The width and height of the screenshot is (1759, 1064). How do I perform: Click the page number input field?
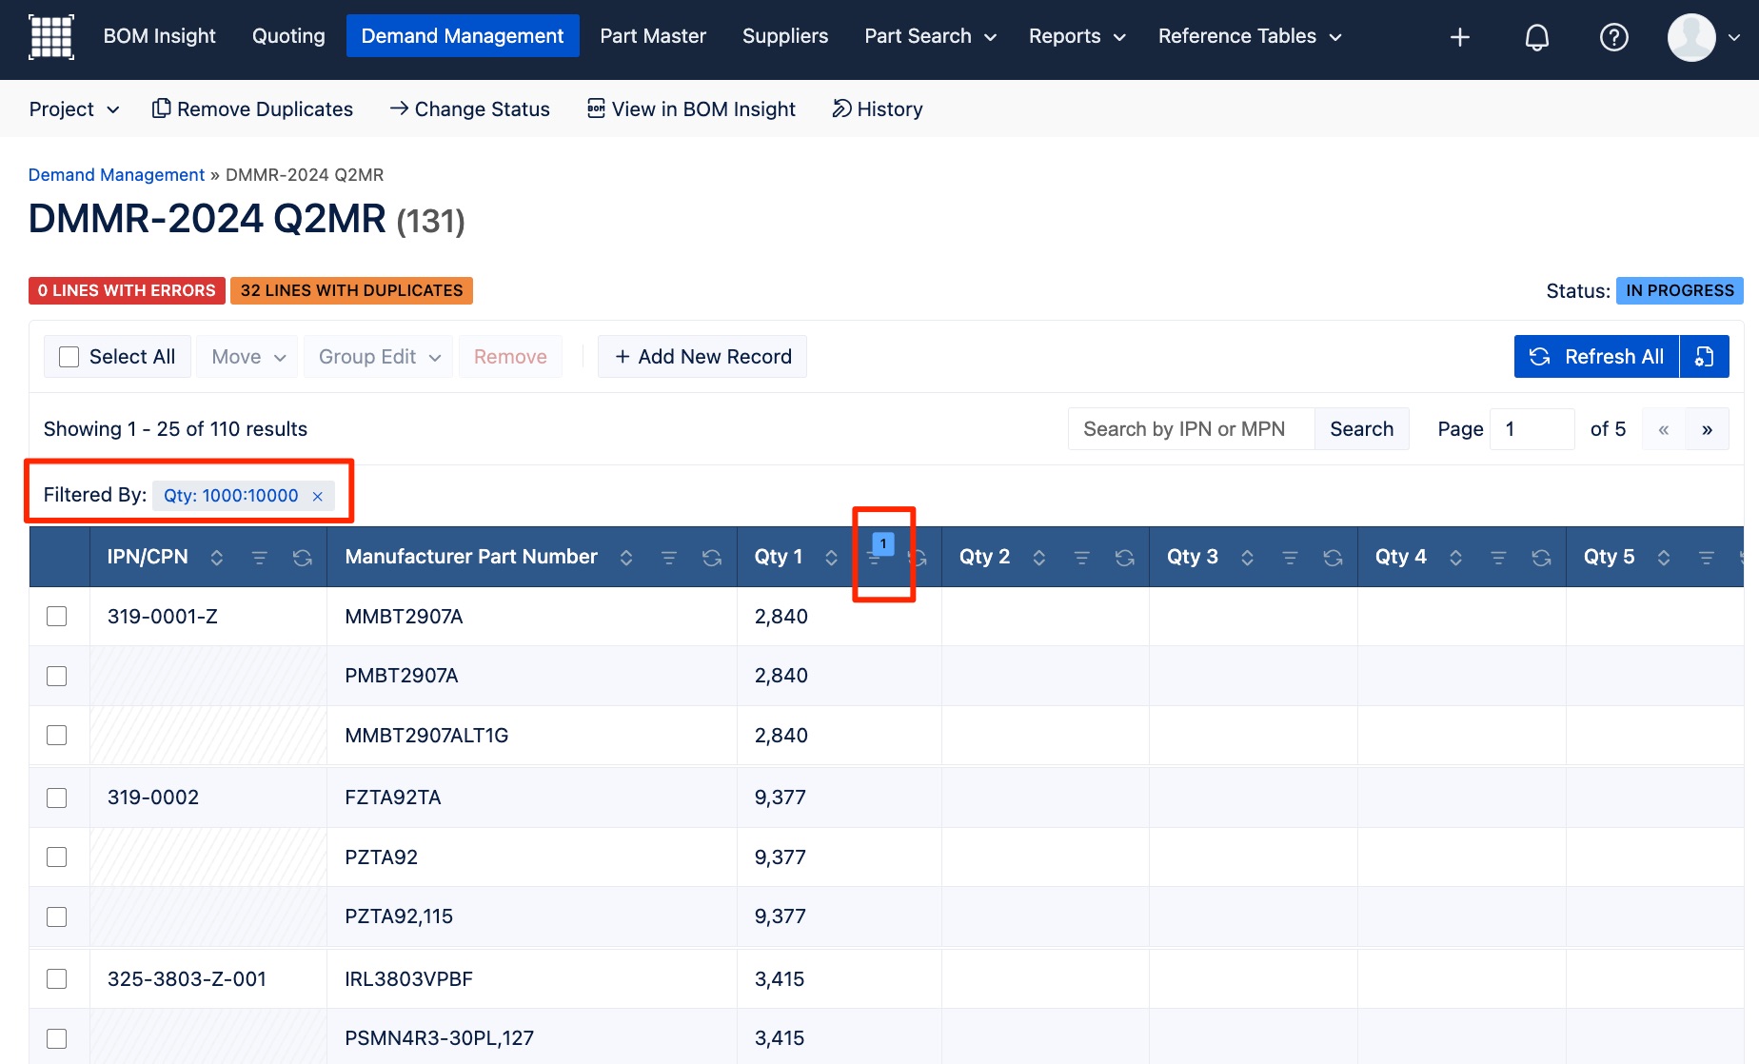coord(1532,429)
